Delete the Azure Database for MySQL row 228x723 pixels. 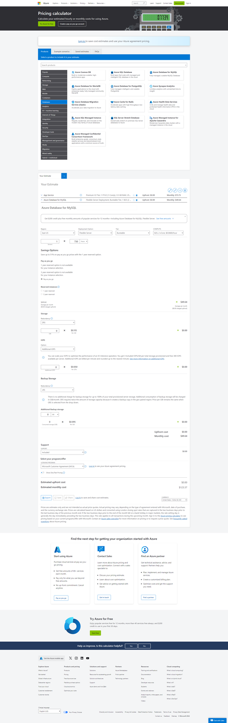coord(137,200)
